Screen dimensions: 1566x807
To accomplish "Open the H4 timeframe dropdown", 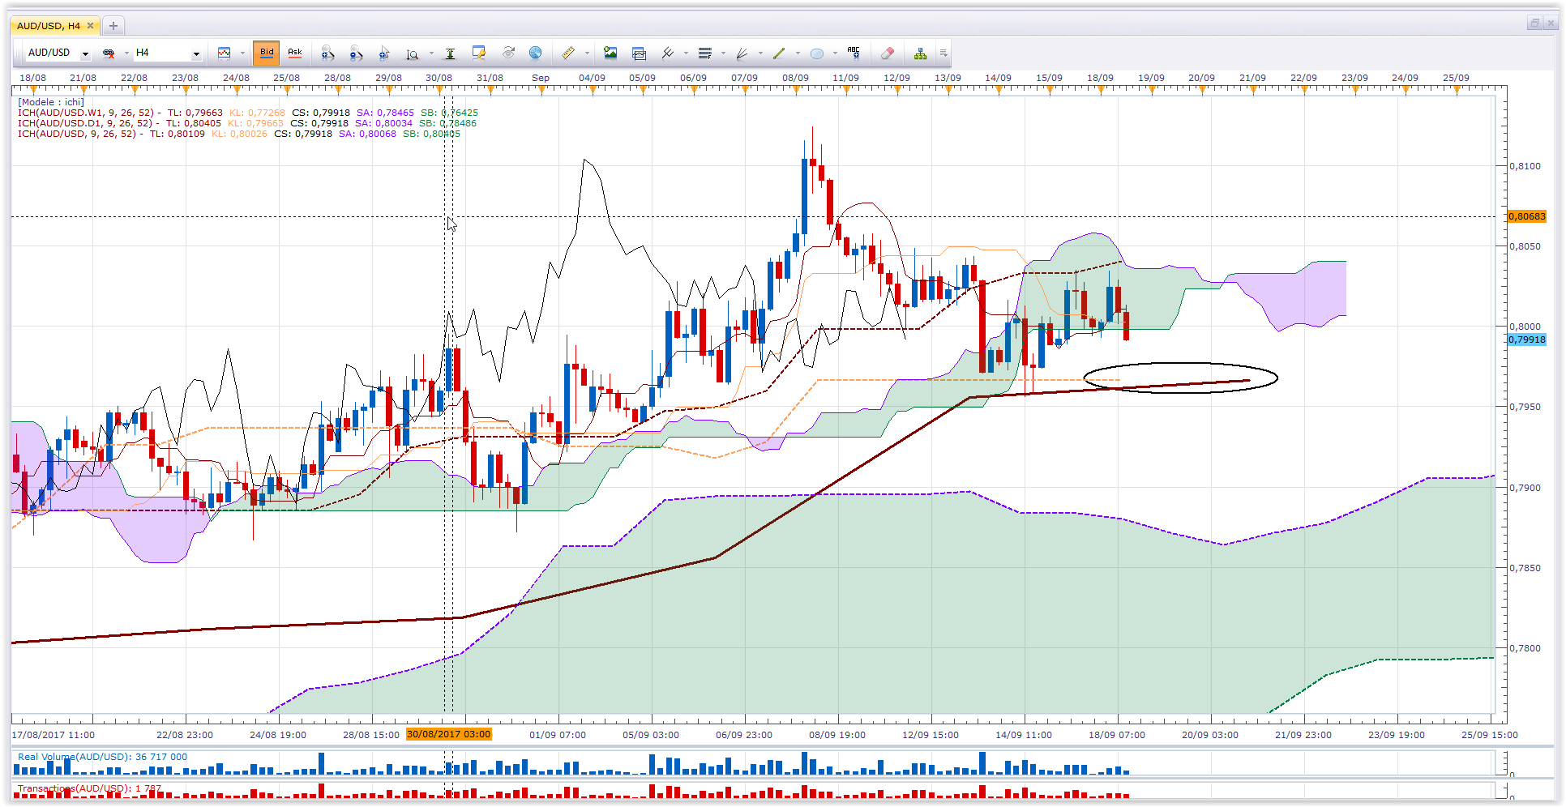I will tap(168, 53).
